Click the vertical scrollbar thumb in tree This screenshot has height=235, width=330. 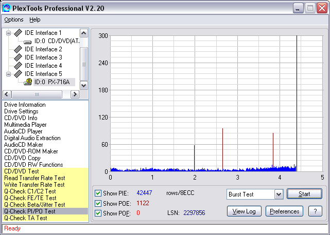(84, 64)
